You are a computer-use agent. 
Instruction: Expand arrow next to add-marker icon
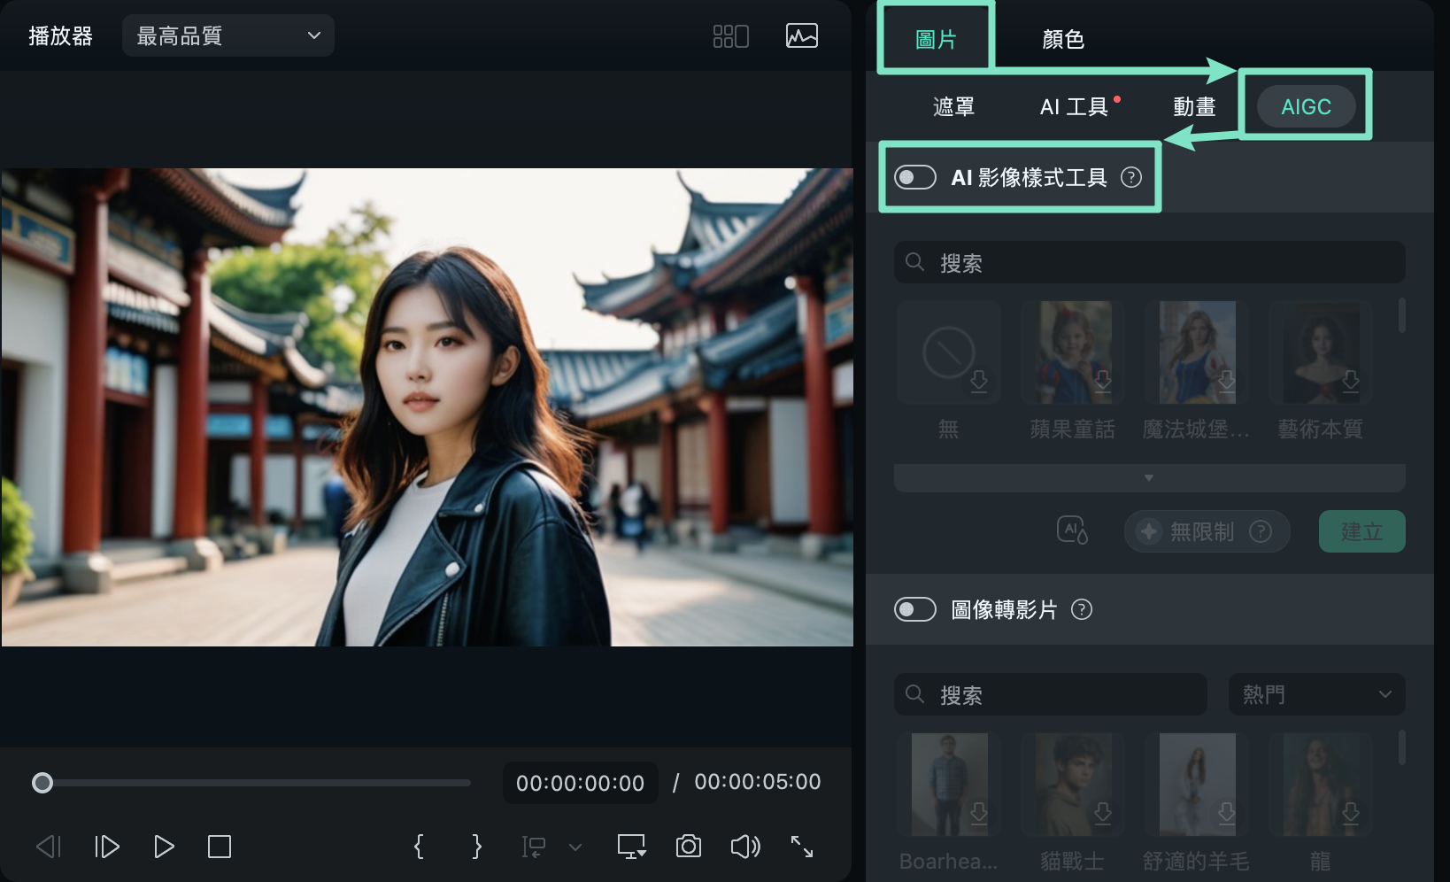(x=575, y=847)
